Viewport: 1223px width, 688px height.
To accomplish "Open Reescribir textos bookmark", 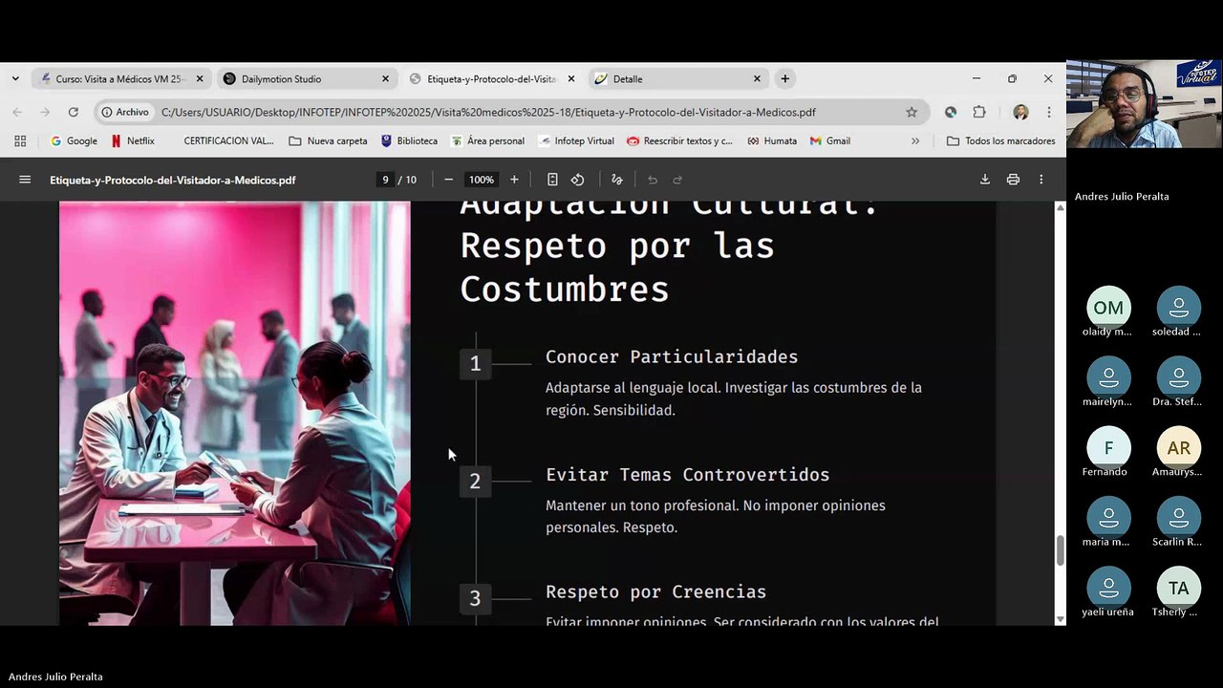I will pos(679,140).
